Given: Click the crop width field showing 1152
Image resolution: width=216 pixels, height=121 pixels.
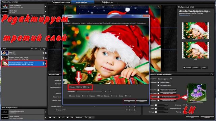Looking at the screenshot, I should coord(78,87).
